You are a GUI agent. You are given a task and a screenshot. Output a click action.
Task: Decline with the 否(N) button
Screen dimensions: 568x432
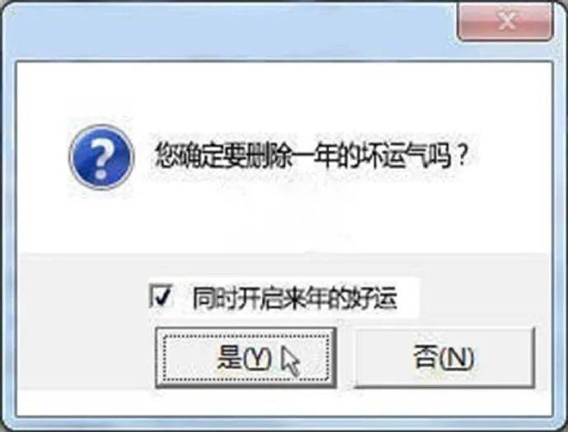click(444, 357)
